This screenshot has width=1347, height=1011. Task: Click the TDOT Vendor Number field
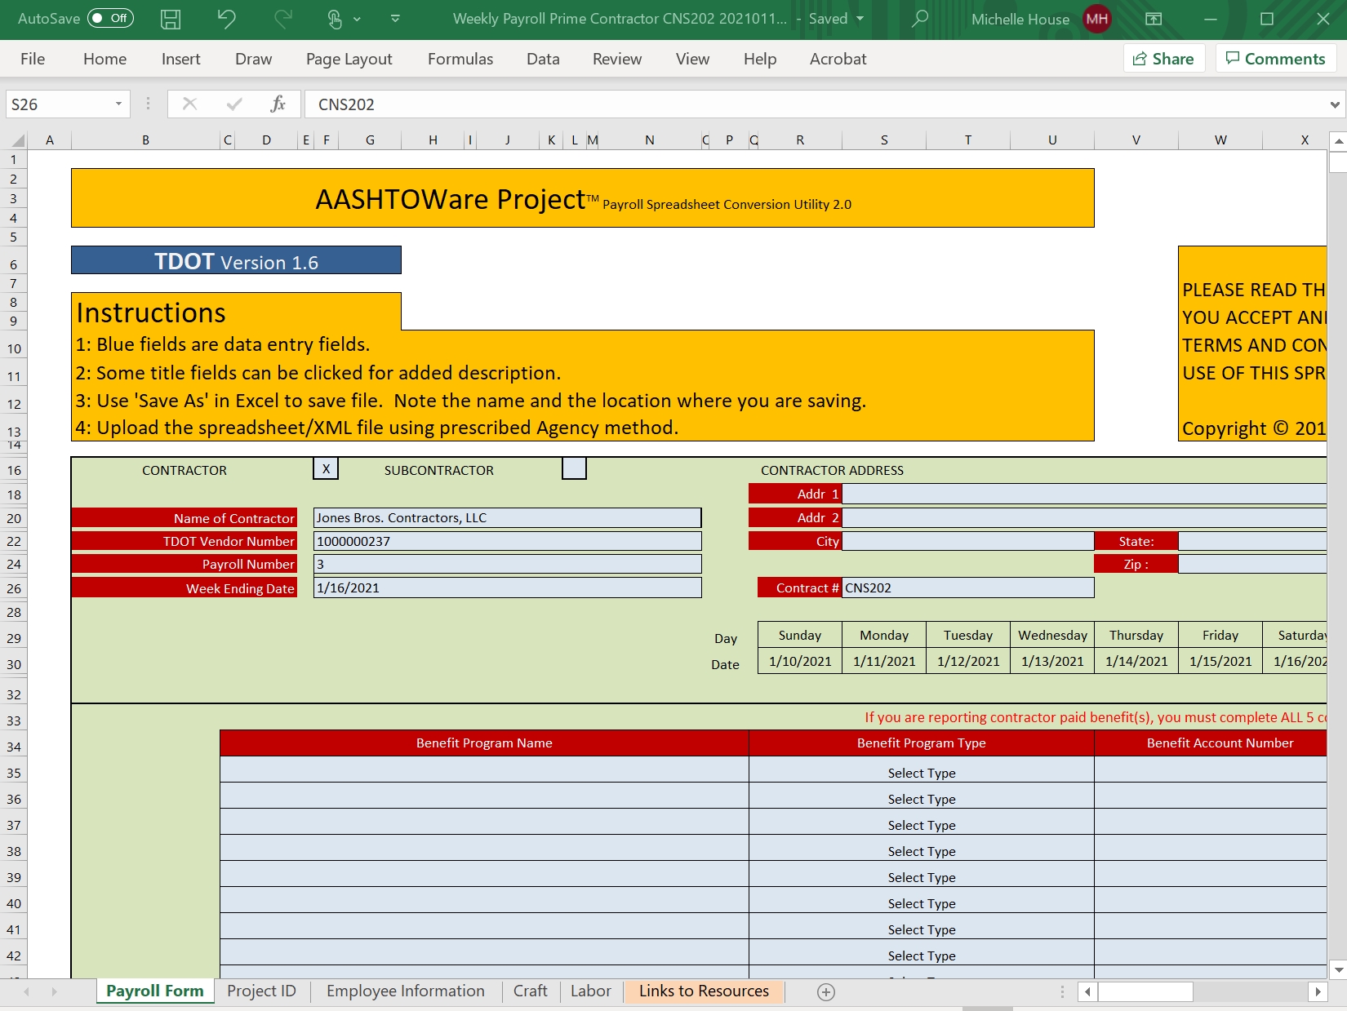pos(507,541)
